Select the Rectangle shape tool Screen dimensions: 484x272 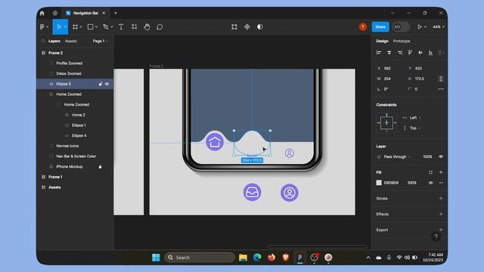click(91, 27)
